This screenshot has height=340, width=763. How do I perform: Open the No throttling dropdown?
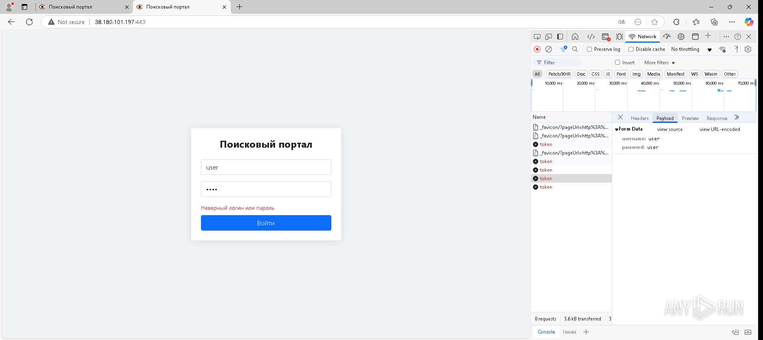(692, 49)
